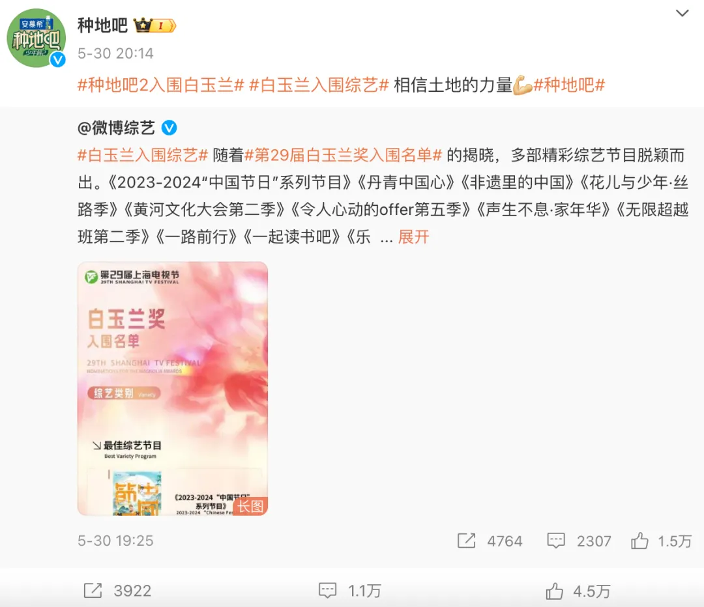The width and height of the screenshot is (704, 607).
Task: Click the 长图 label on thumbnail
Action: [250, 507]
